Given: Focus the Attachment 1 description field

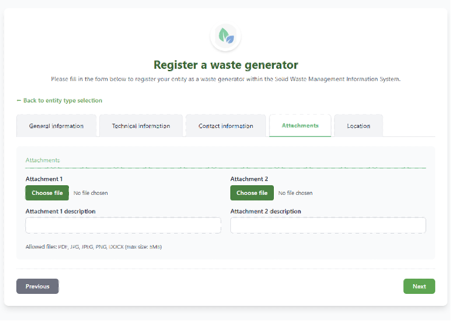Looking at the screenshot, I should (x=123, y=226).
